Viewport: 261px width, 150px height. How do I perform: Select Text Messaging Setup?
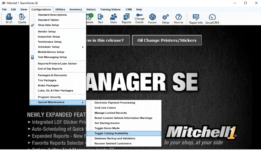tap(52, 57)
